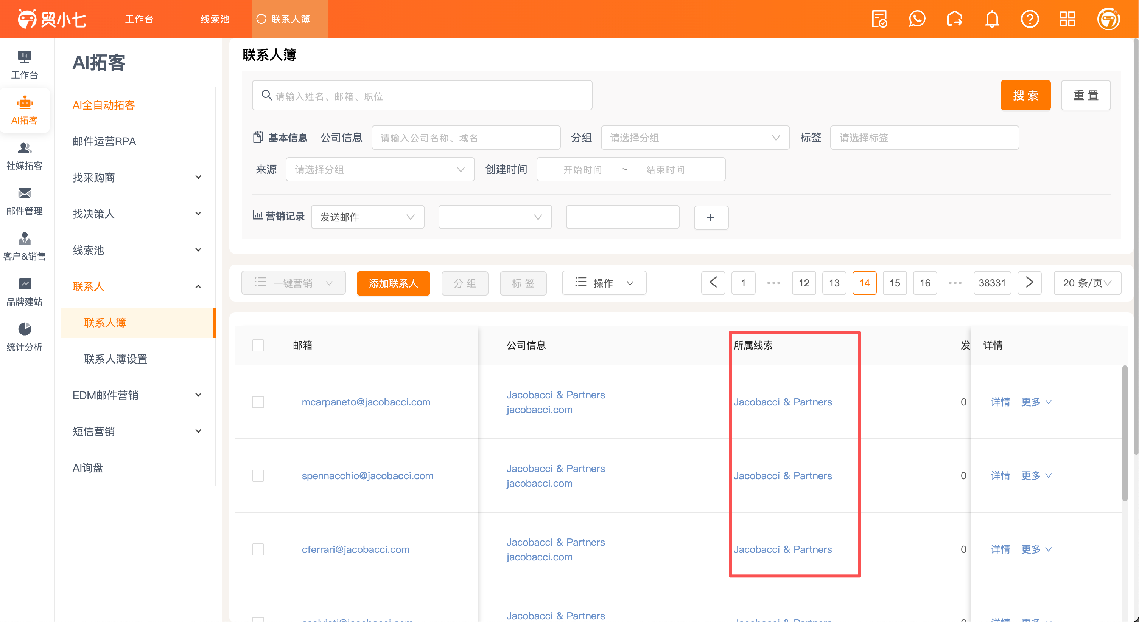Open the 一键营销 dropdown
Screen dimensions: 1139x622
(293, 283)
